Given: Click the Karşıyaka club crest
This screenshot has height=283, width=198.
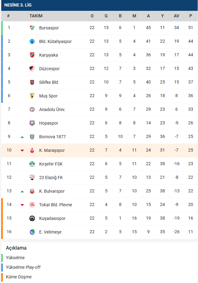Looking at the screenshot, I should point(32,55).
